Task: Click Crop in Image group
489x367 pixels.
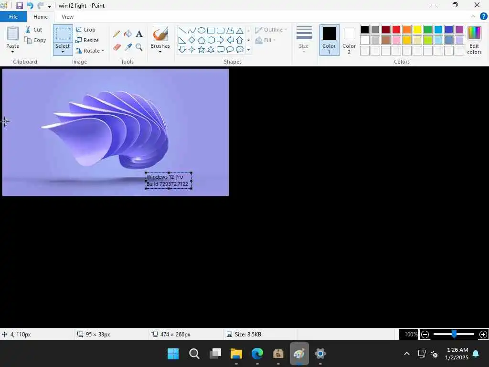Action: [86, 30]
